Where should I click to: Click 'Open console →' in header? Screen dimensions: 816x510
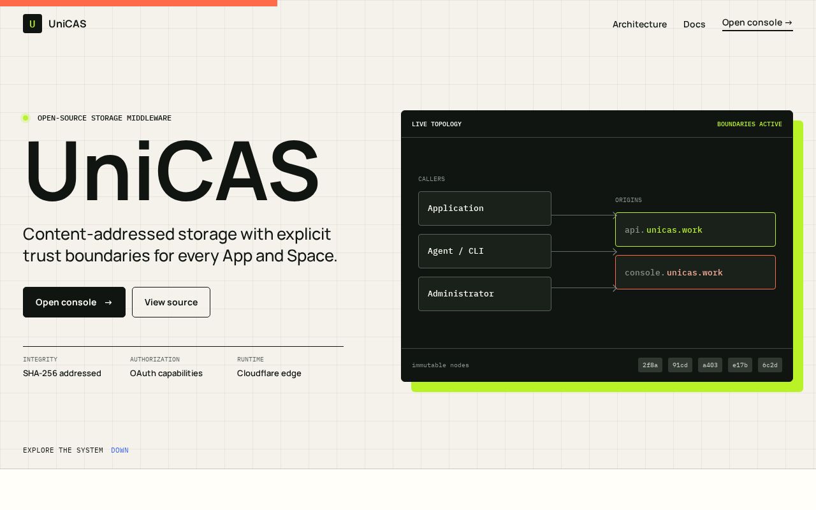coord(757,23)
